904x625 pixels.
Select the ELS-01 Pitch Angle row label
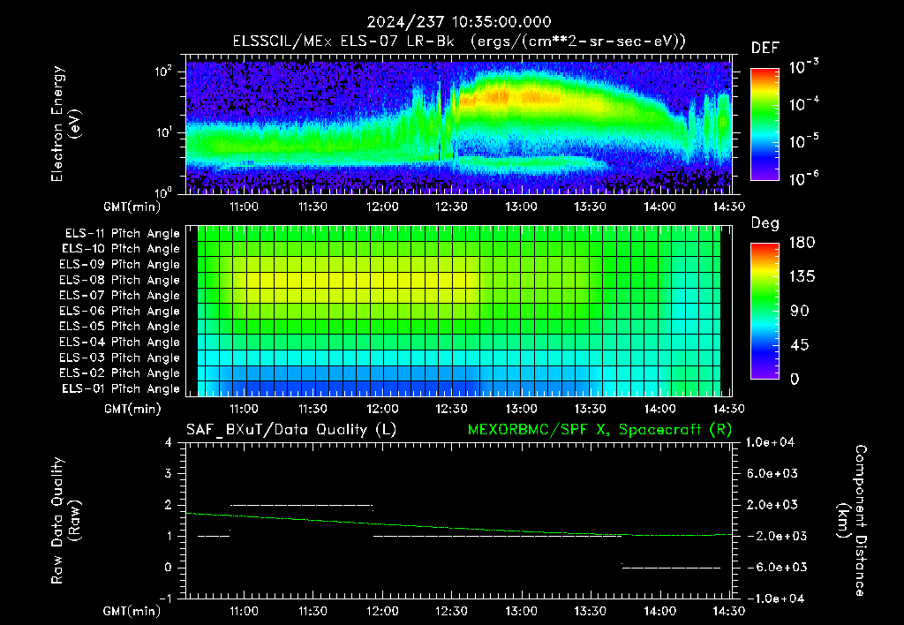coord(121,388)
